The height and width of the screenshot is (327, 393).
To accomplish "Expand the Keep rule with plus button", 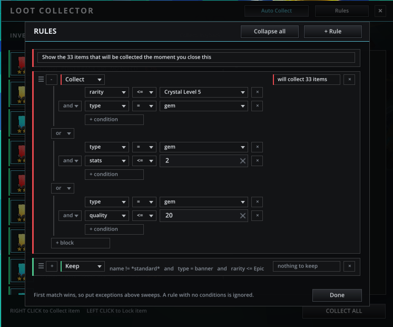I will click(52, 266).
